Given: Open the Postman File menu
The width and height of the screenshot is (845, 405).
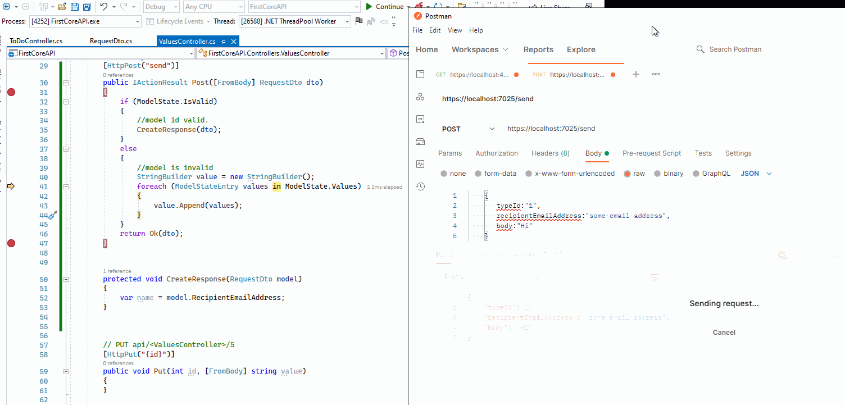Looking at the screenshot, I should (417, 30).
